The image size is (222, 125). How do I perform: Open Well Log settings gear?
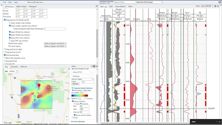(x=215, y=6)
